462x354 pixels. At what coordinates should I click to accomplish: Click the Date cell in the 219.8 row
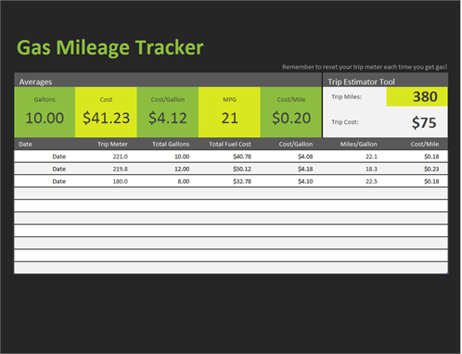coord(58,169)
